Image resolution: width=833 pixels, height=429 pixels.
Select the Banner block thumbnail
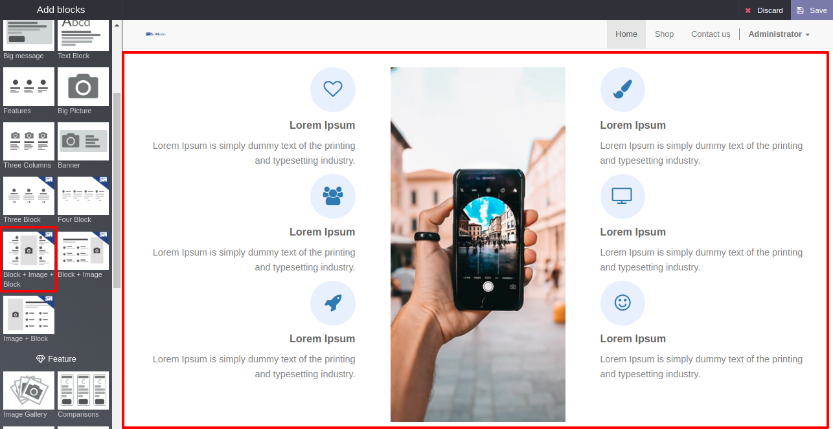pos(83,141)
